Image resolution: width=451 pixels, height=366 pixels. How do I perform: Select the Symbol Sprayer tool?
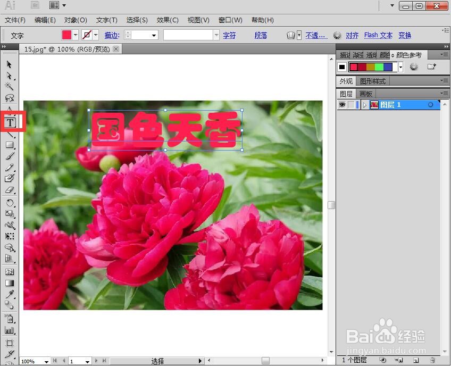(x=10, y=319)
